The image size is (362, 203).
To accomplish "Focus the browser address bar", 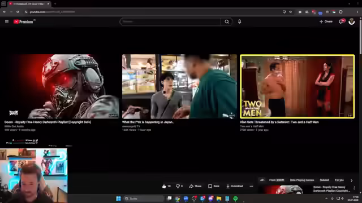I will (152, 12).
